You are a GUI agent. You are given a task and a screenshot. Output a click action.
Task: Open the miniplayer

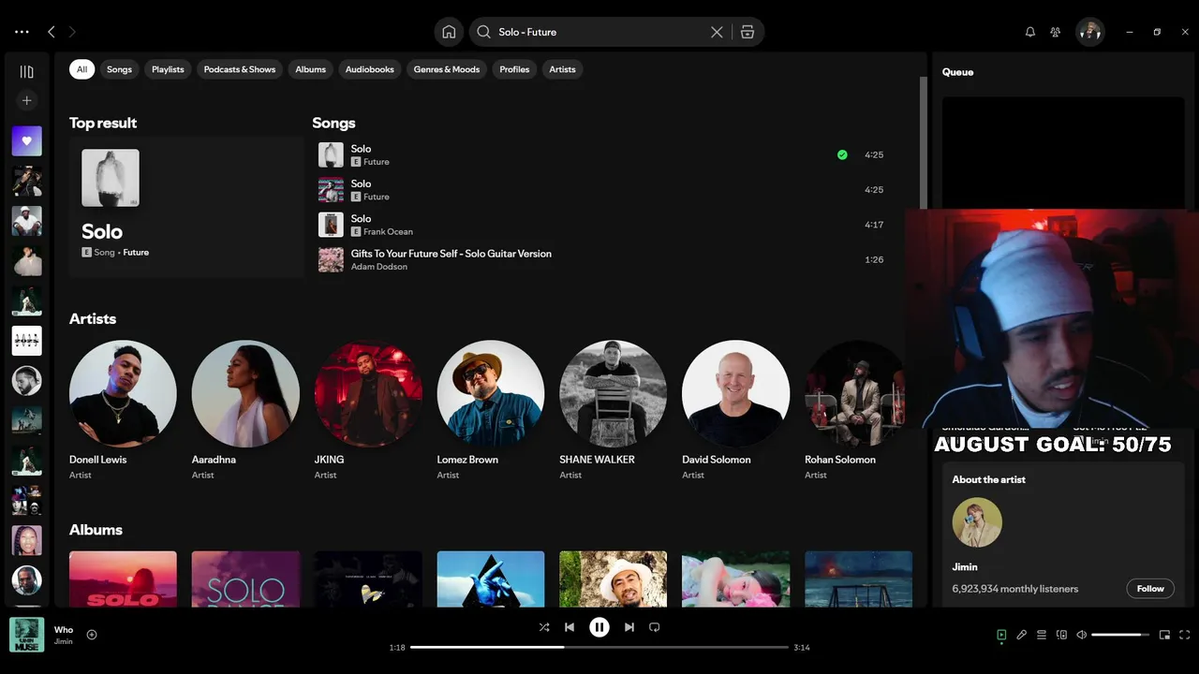tap(1164, 635)
